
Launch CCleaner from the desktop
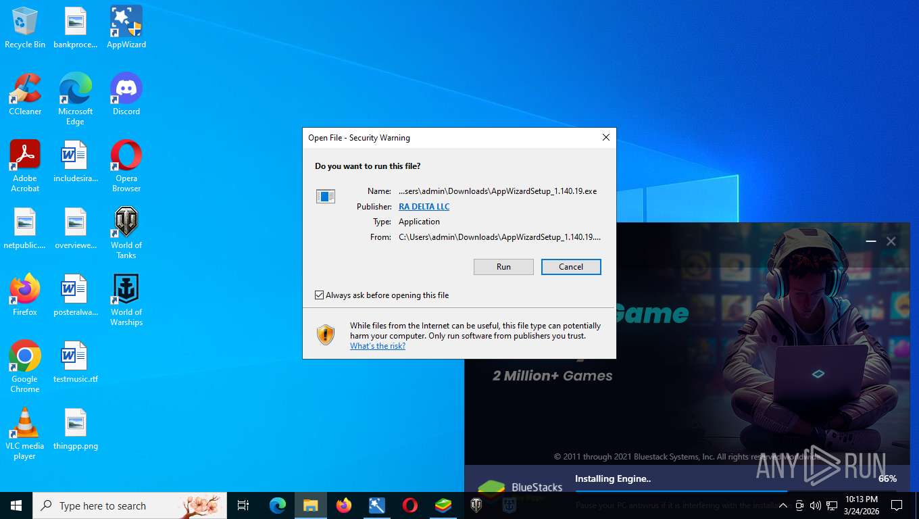(25, 95)
